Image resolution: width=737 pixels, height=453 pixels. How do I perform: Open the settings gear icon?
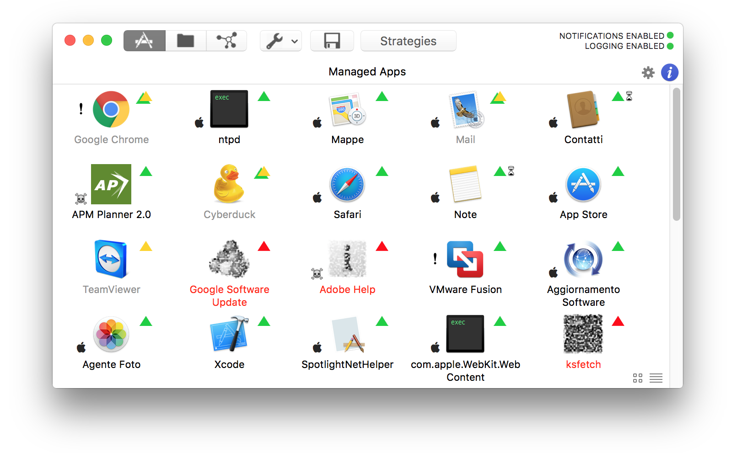648,73
